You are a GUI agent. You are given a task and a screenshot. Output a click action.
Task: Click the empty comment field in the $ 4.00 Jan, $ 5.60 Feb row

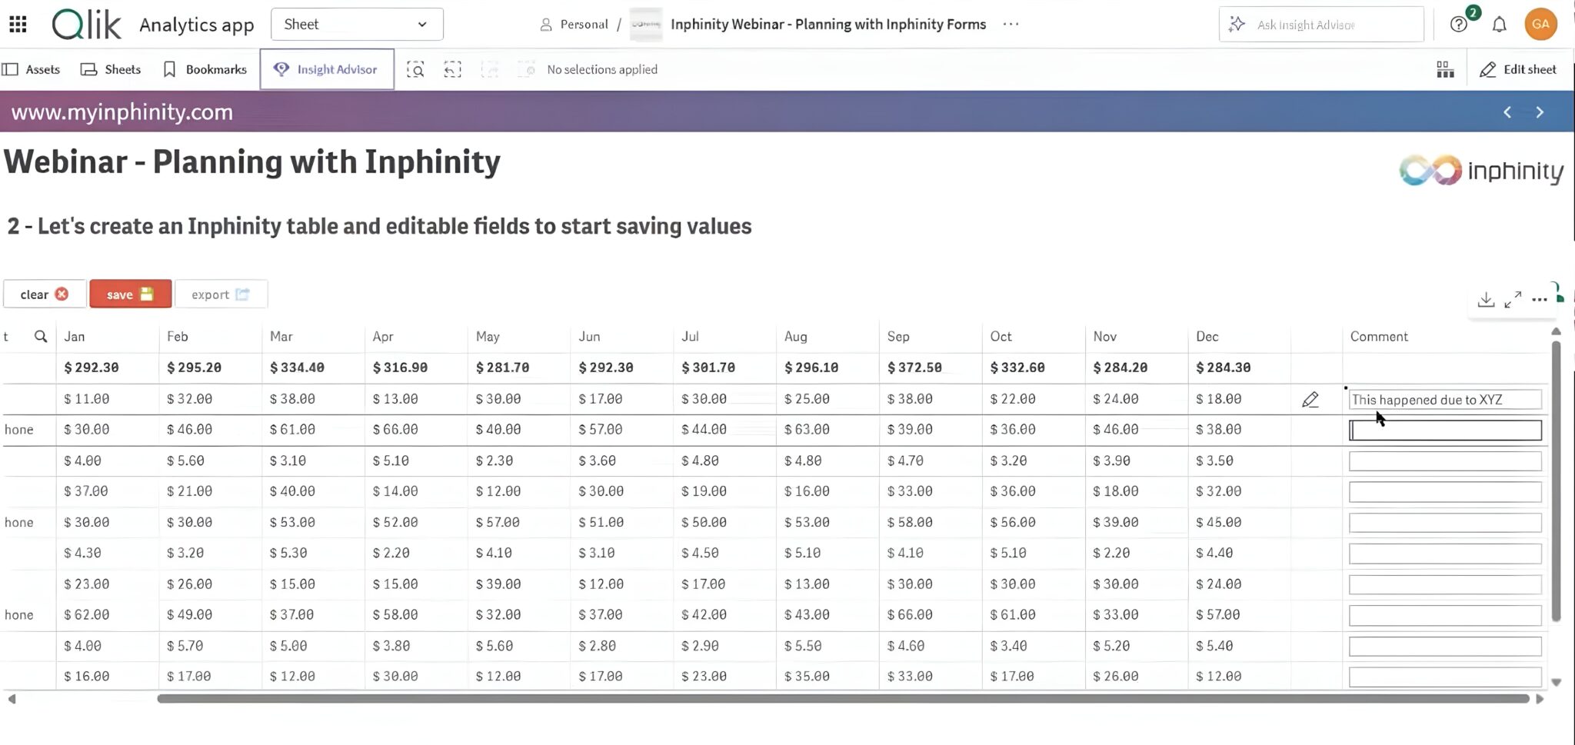[1445, 461]
